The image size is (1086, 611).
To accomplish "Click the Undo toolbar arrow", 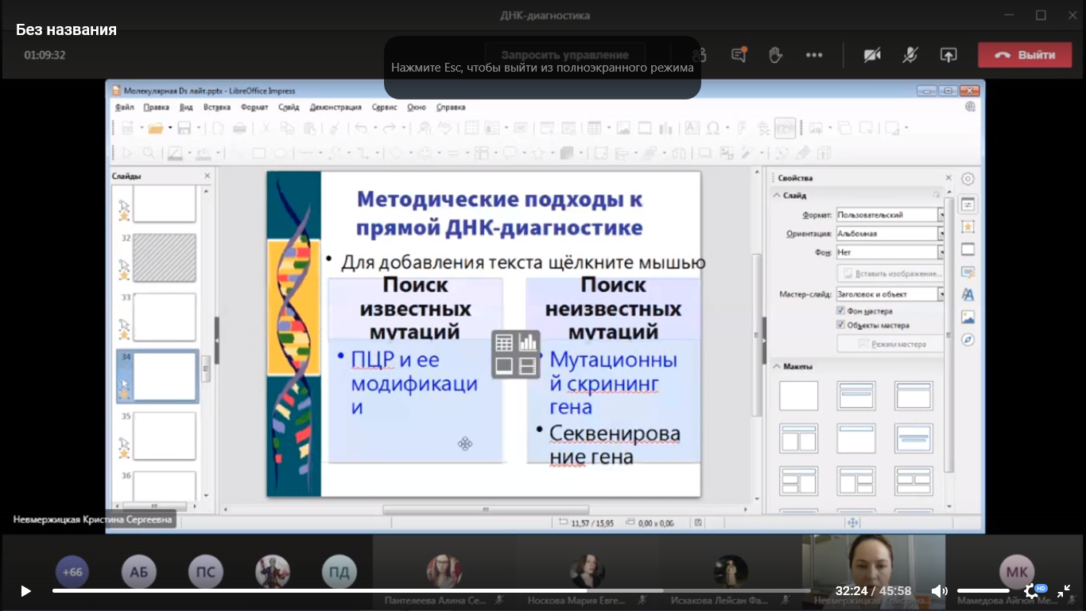I will point(360,128).
